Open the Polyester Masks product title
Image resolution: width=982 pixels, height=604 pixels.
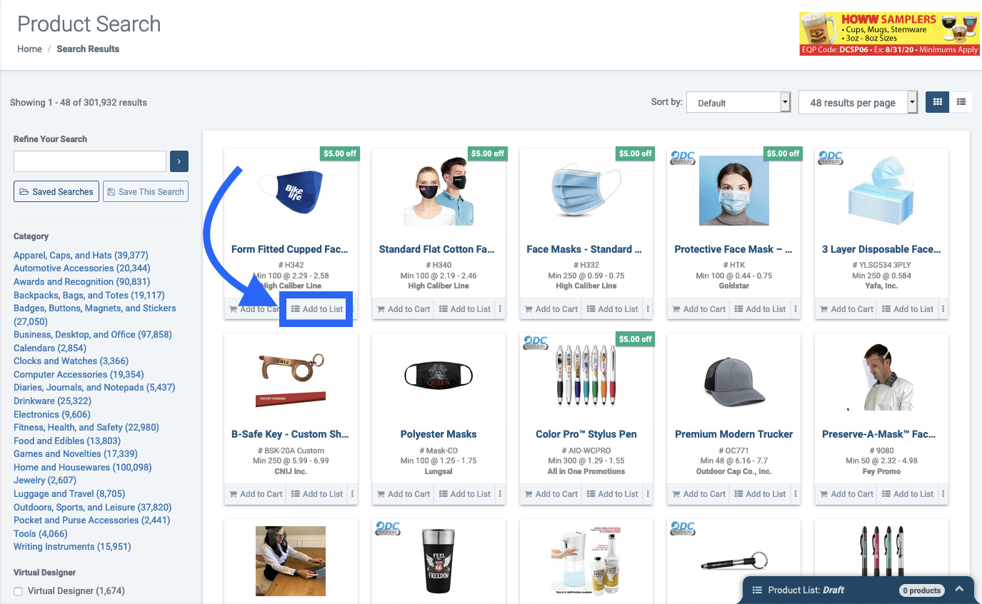[439, 434]
